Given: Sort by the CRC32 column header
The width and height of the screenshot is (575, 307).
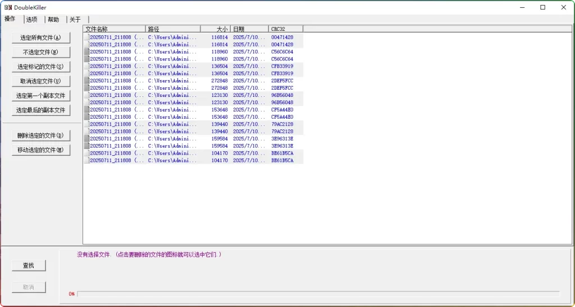Looking at the screenshot, I should (286, 29).
